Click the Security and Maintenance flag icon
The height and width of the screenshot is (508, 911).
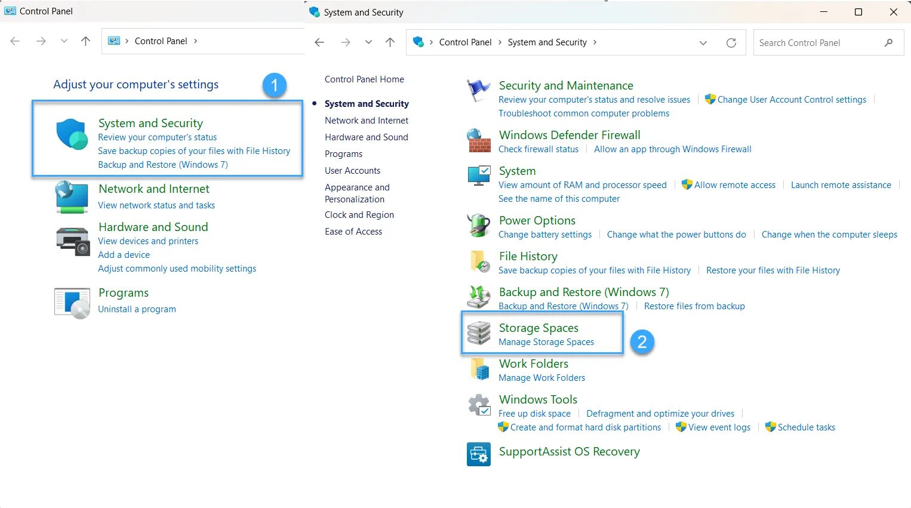pyautogui.click(x=479, y=91)
